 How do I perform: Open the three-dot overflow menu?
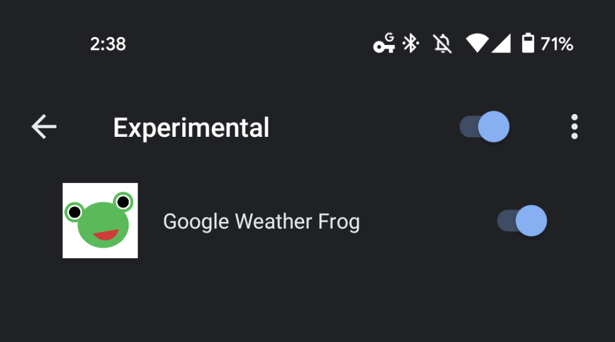[x=574, y=127]
